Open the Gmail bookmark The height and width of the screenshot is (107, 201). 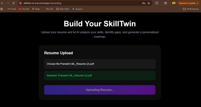(x=12, y=9)
